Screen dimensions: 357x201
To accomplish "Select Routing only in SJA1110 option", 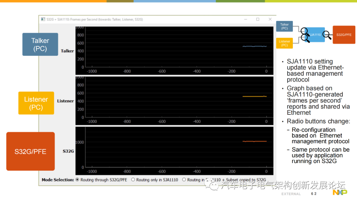I will 133,180.
